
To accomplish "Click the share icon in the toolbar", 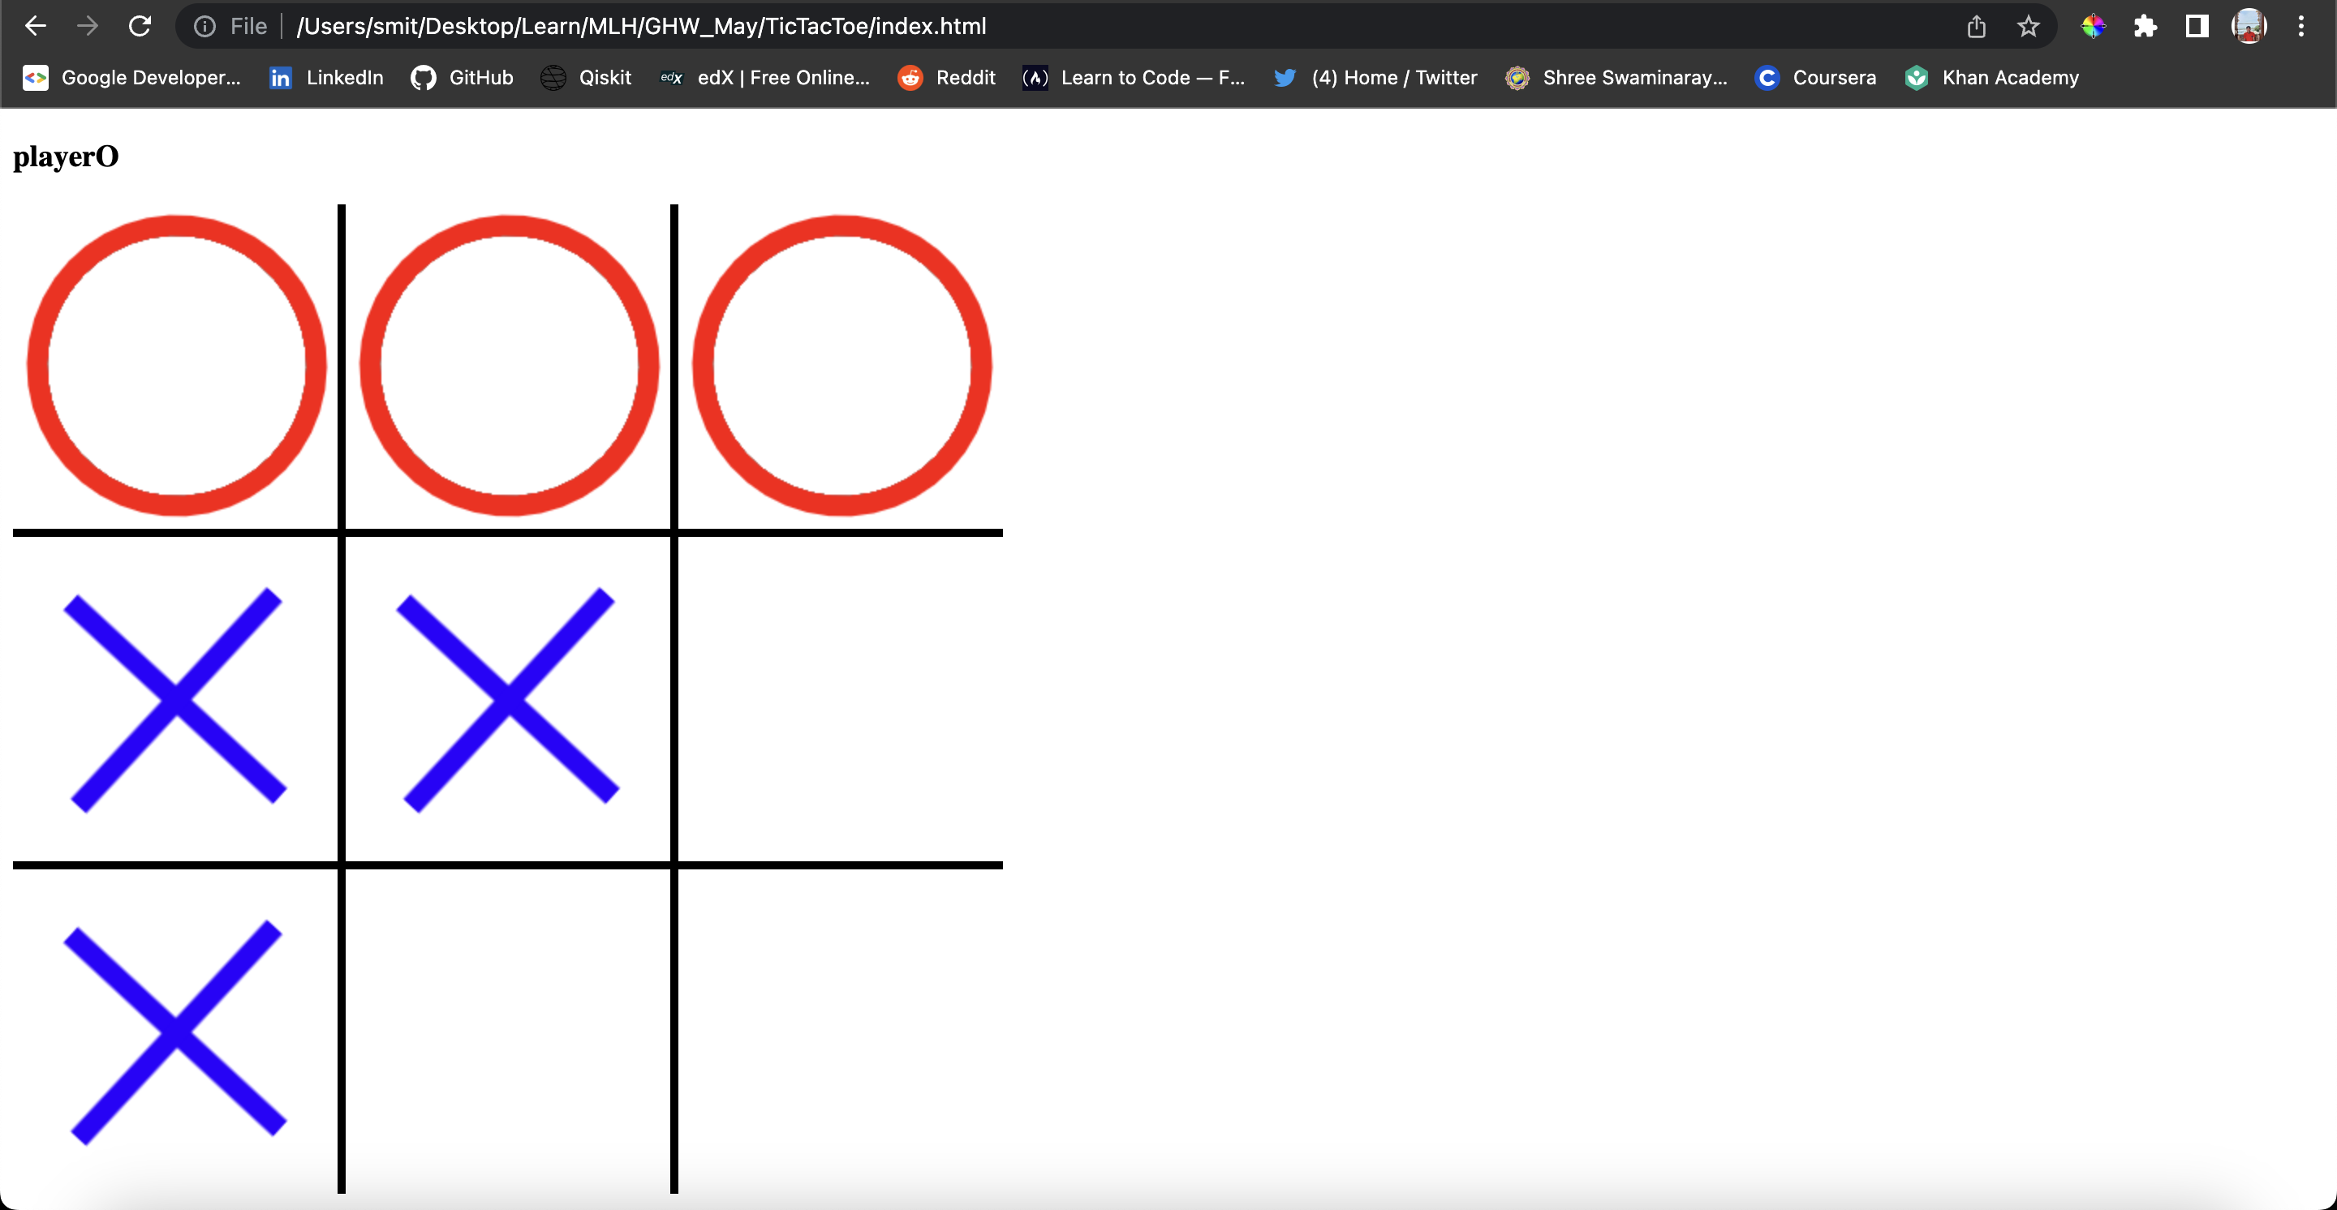I will [1977, 25].
